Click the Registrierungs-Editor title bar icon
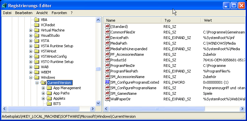 click(4, 6)
